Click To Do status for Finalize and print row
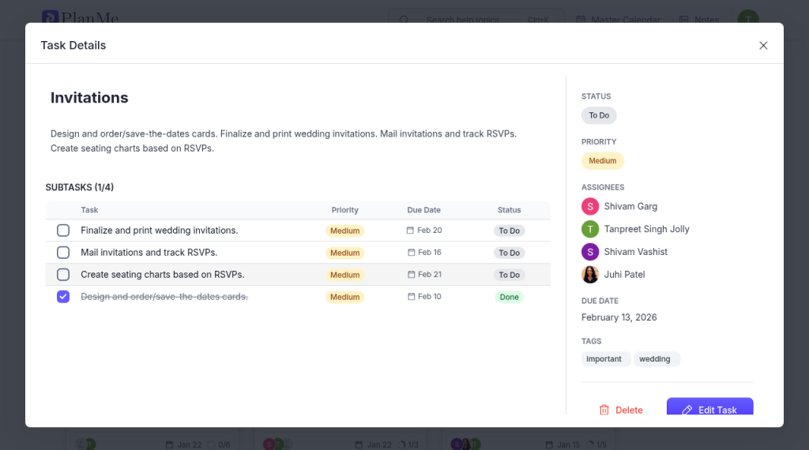 [510, 231]
